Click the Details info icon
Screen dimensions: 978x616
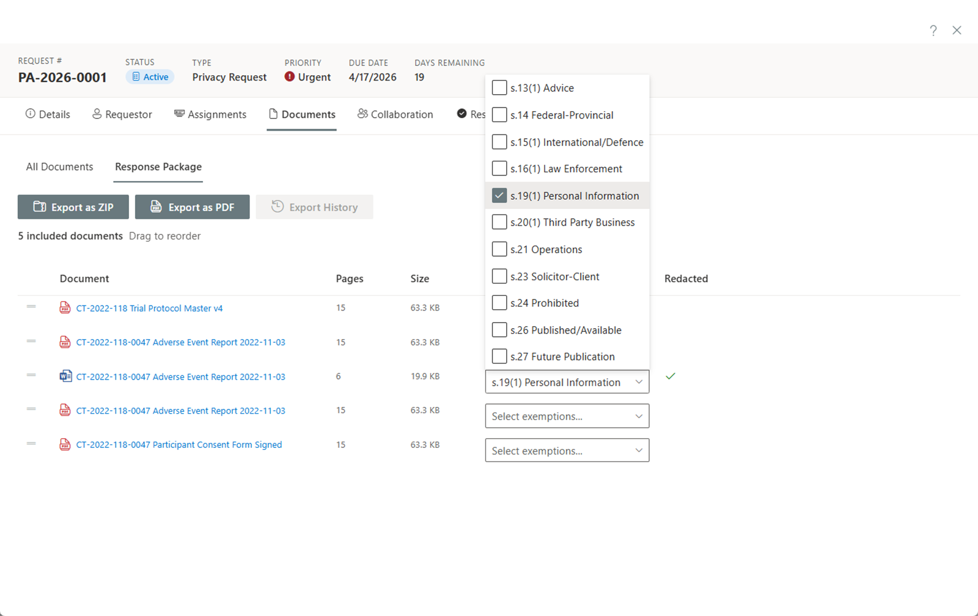tap(29, 114)
